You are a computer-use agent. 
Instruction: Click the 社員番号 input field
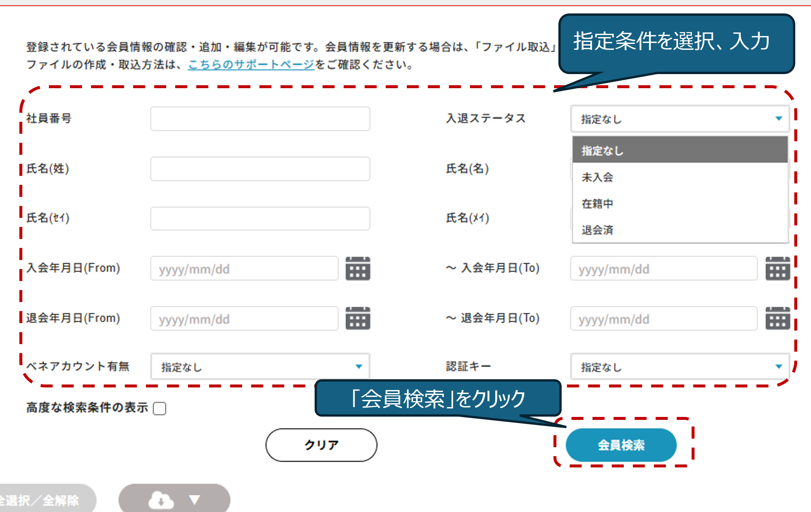click(x=260, y=119)
